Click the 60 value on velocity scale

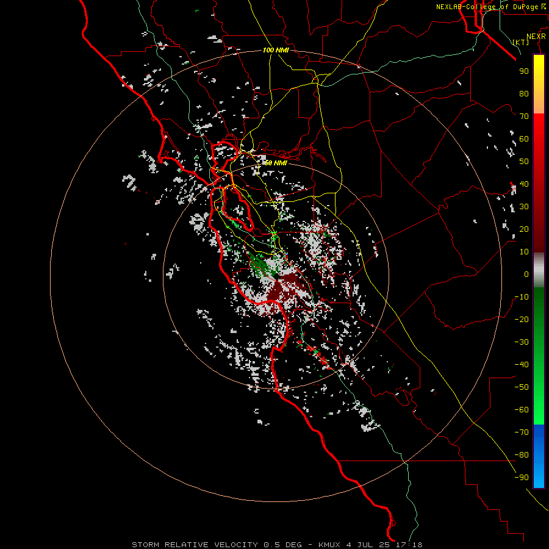tap(524, 138)
